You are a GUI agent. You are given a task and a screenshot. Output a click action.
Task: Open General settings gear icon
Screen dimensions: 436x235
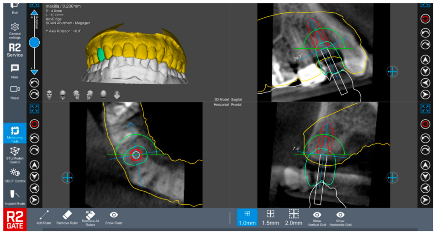pos(15,27)
